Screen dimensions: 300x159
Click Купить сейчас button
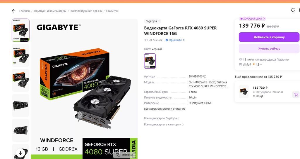click(269, 48)
